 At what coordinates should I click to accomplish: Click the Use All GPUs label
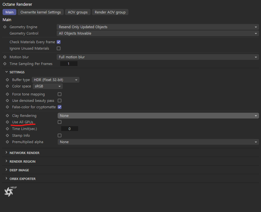tap(23, 122)
